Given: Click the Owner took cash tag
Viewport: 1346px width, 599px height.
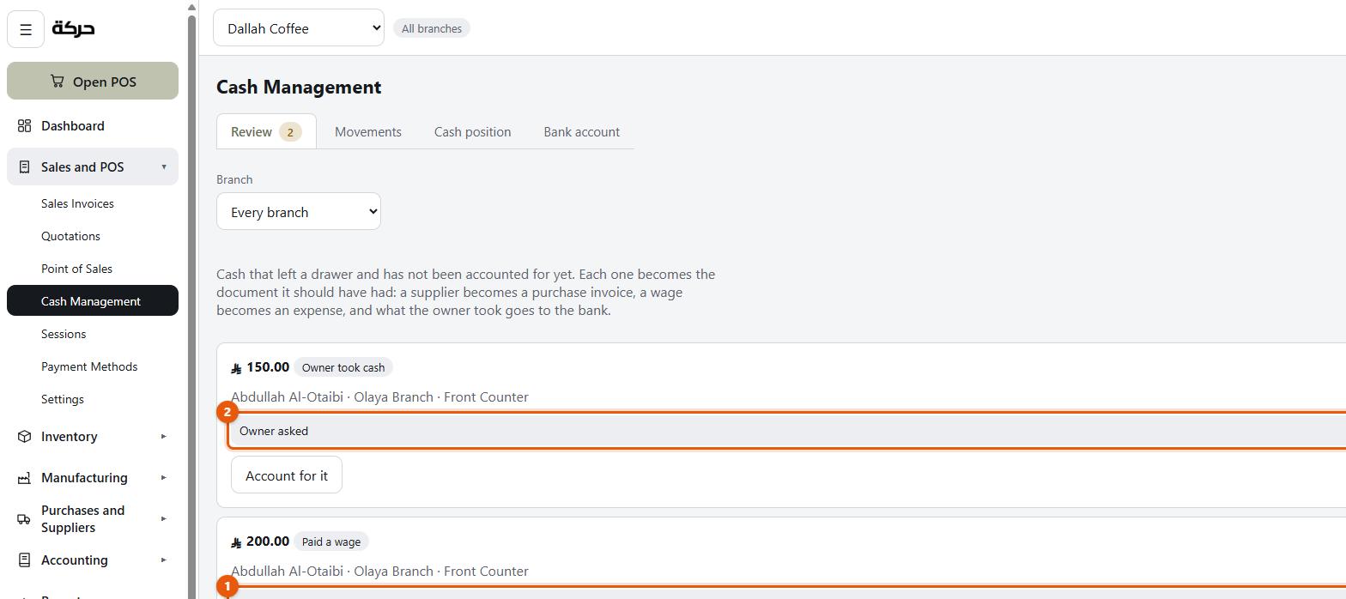Looking at the screenshot, I should click(x=343, y=367).
